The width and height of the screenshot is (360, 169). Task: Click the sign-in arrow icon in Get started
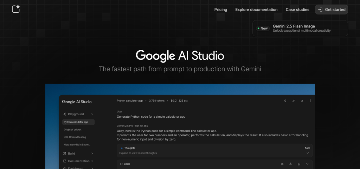point(320,9)
